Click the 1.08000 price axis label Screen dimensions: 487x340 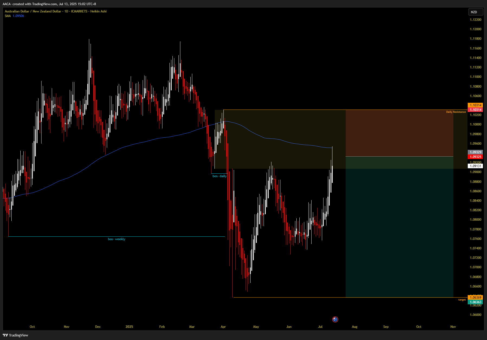click(476, 220)
